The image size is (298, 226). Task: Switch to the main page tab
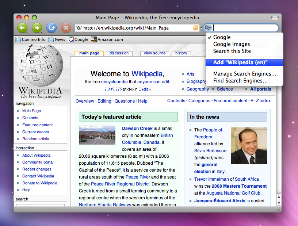coord(89,53)
